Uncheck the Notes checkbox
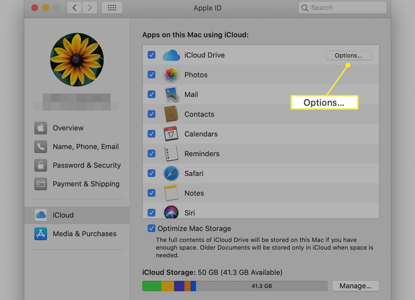 coord(151,193)
